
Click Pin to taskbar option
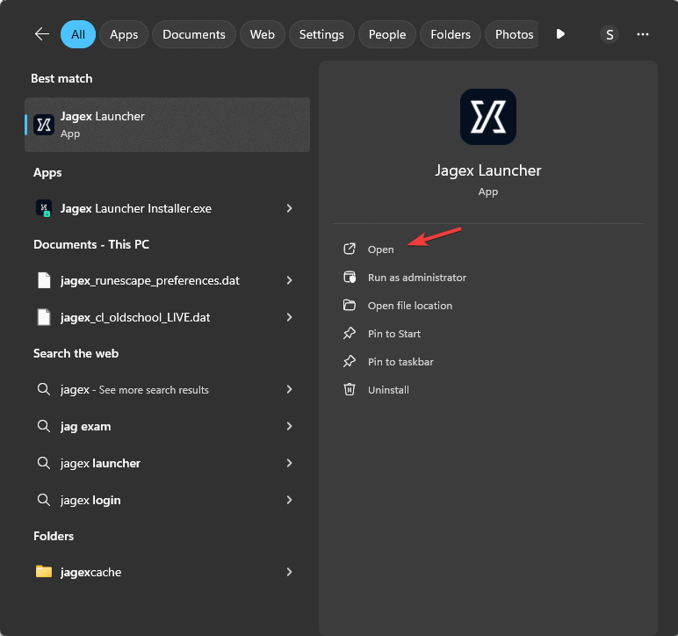400,361
